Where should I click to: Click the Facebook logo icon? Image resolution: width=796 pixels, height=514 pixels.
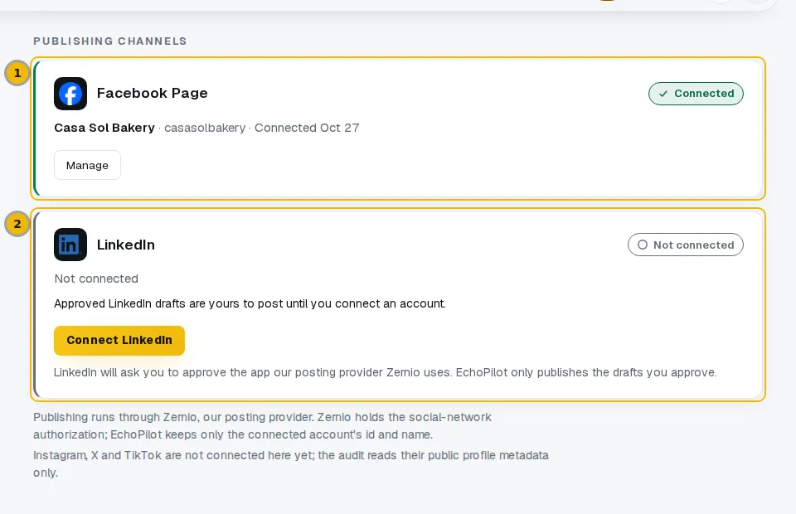coord(70,94)
